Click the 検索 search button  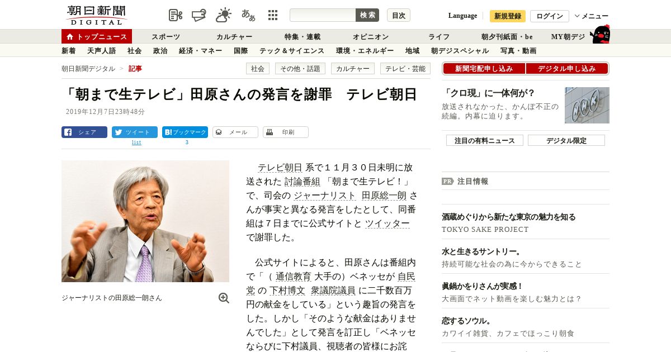pos(367,15)
